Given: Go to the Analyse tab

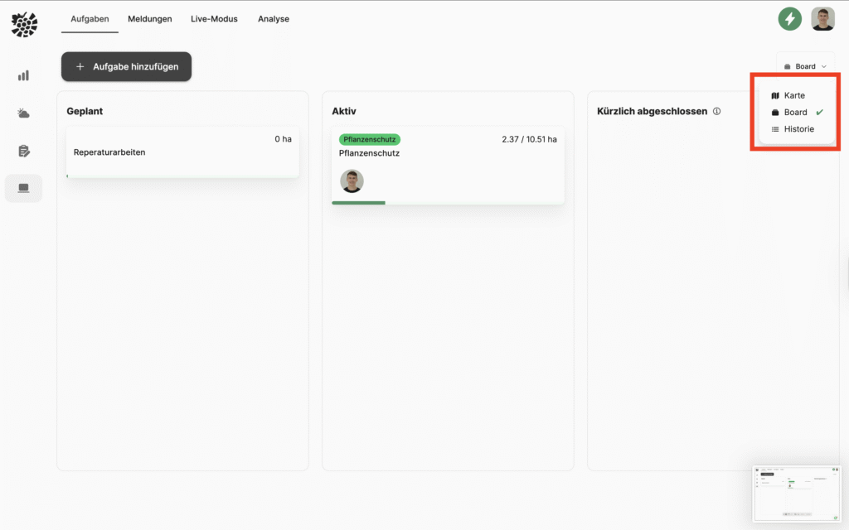Looking at the screenshot, I should 273,19.
